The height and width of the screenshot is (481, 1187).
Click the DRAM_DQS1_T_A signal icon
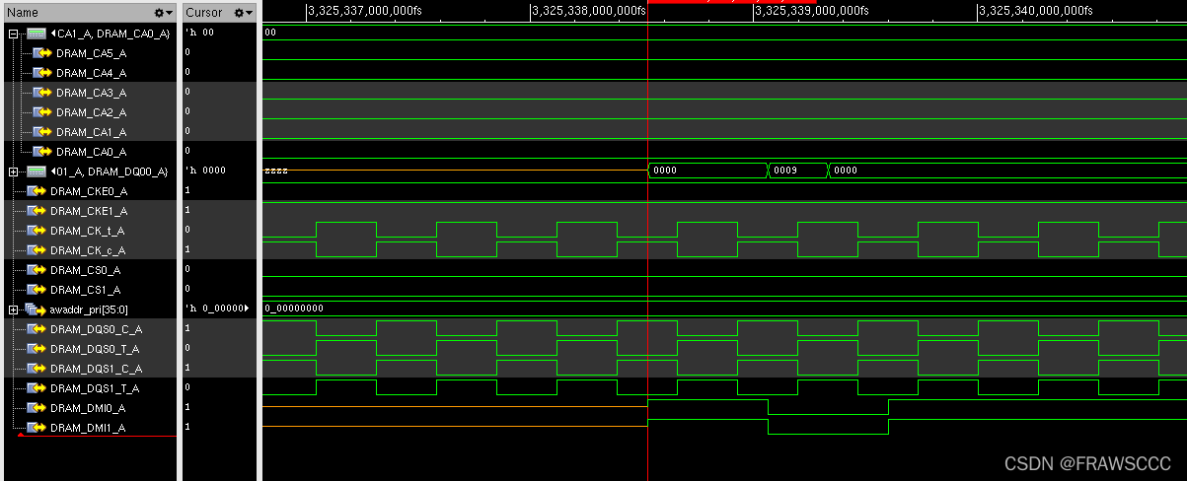[x=37, y=388]
